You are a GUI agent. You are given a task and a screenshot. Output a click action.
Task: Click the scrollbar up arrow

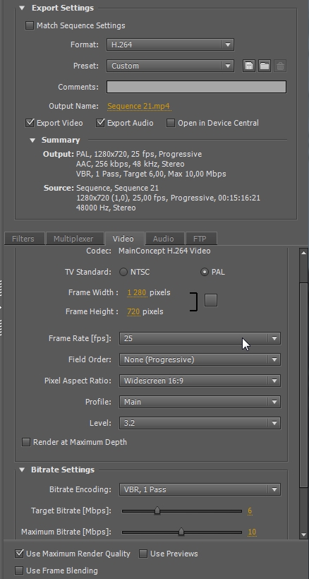(304, 253)
